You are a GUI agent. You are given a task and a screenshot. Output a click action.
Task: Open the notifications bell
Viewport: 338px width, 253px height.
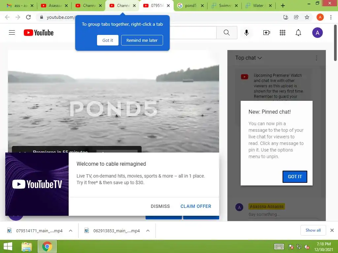298,33
